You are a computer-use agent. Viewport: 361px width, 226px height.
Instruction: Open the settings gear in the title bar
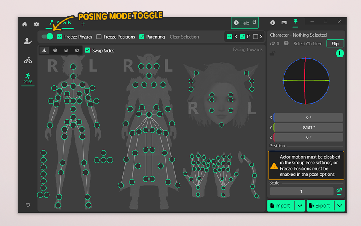click(37, 24)
